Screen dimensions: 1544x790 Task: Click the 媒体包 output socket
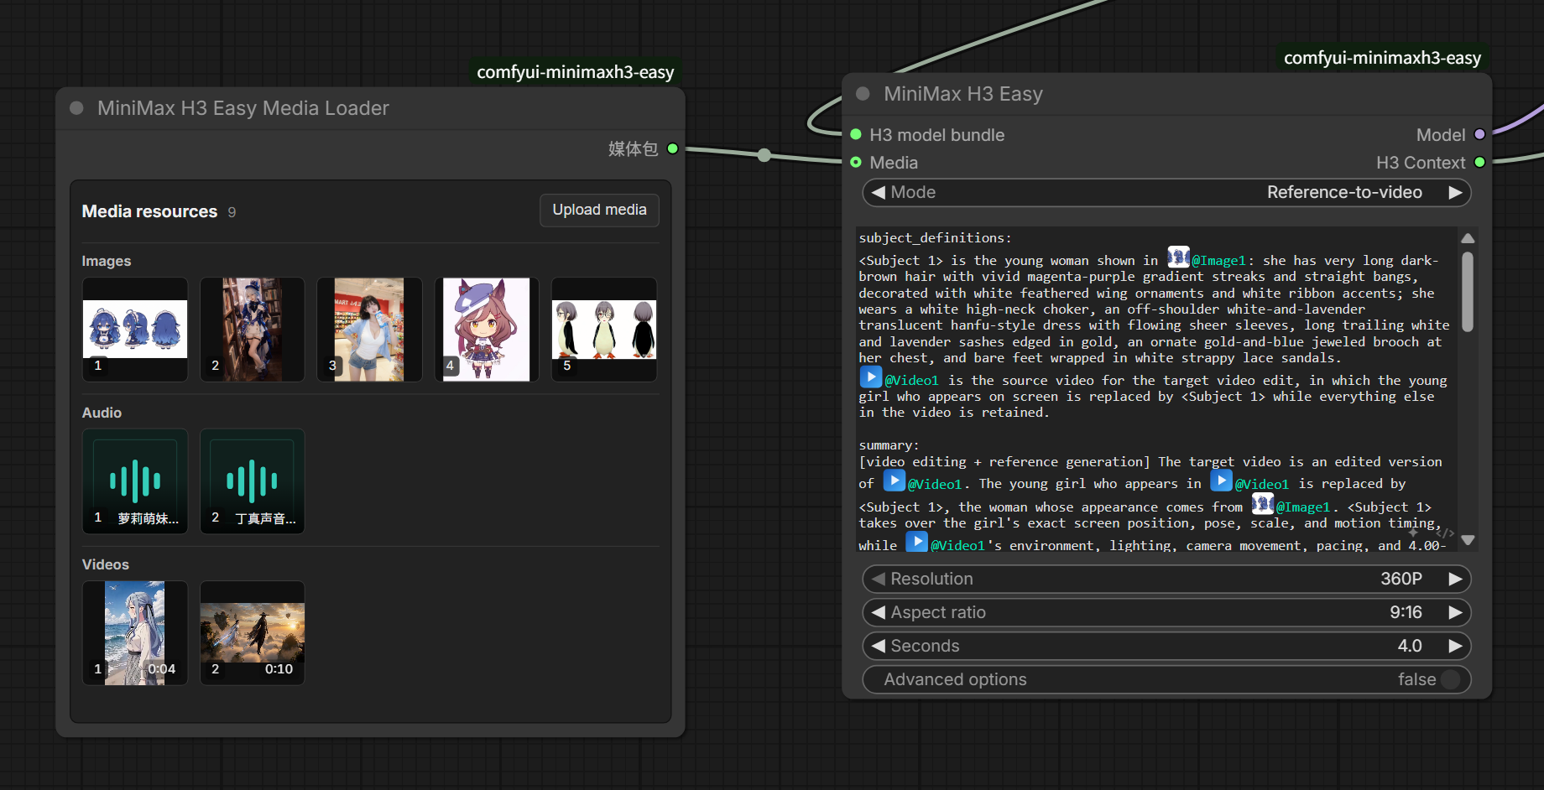click(672, 148)
